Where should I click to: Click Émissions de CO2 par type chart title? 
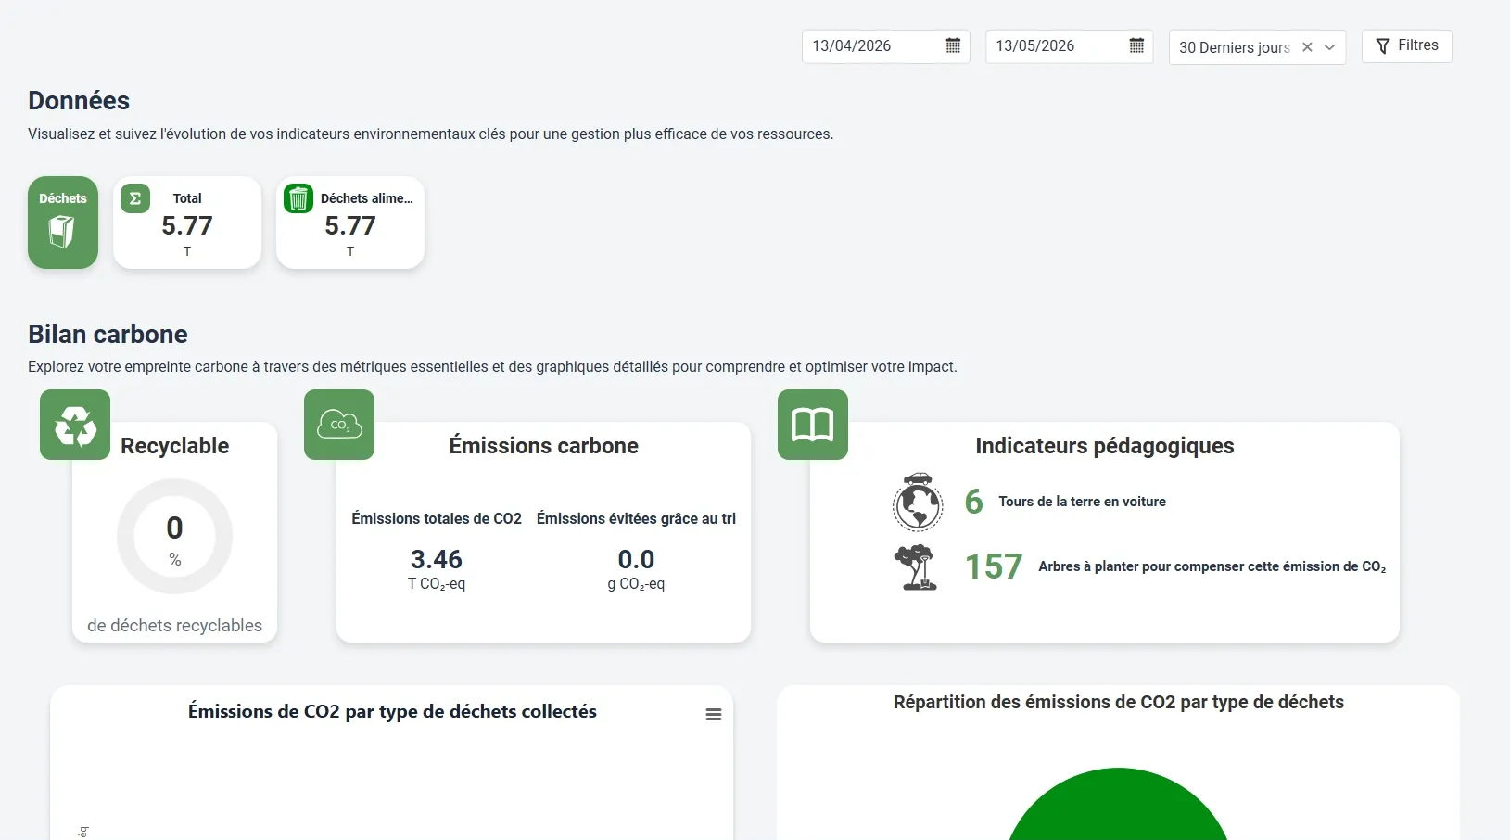tap(392, 711)
